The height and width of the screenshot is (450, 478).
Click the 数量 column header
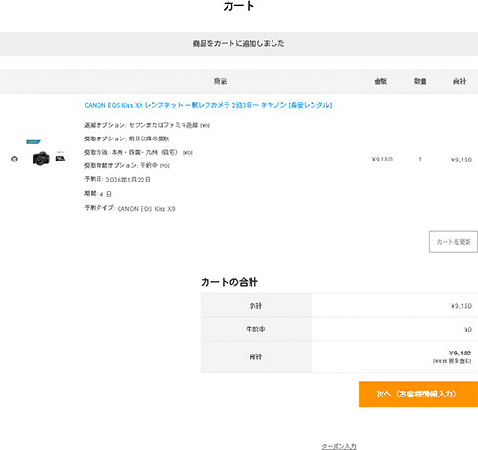(420, 81)
